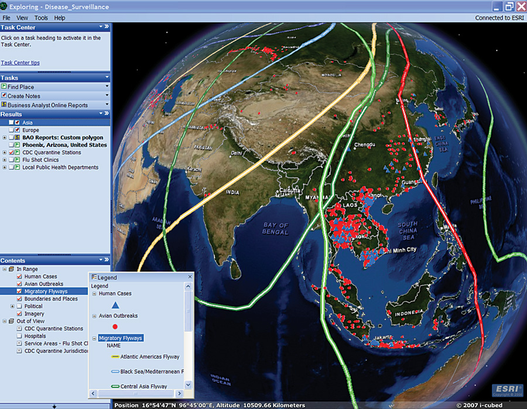
Task: Close the Legend window
Action: [190, 277]
